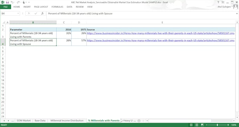Viewport: 239px width, 127px height.
Task: Switch to Normal view in status bar
Action: 191,125
